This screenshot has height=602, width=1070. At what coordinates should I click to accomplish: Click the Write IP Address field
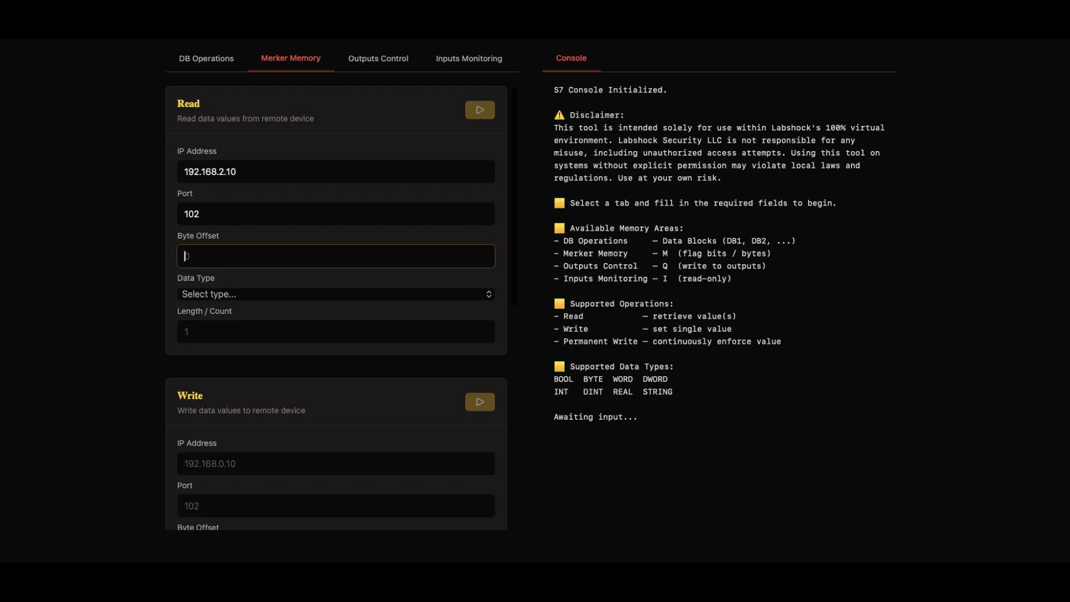coord(336,464)
